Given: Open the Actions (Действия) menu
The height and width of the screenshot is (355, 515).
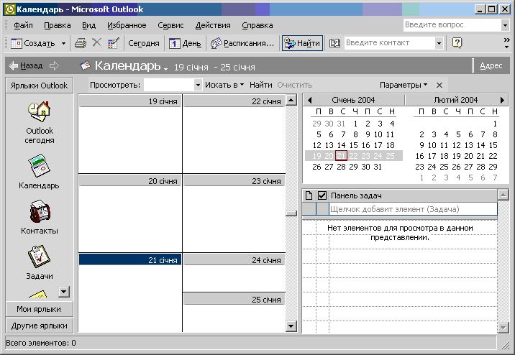Looking at the screenshot, I should [213, 25].
